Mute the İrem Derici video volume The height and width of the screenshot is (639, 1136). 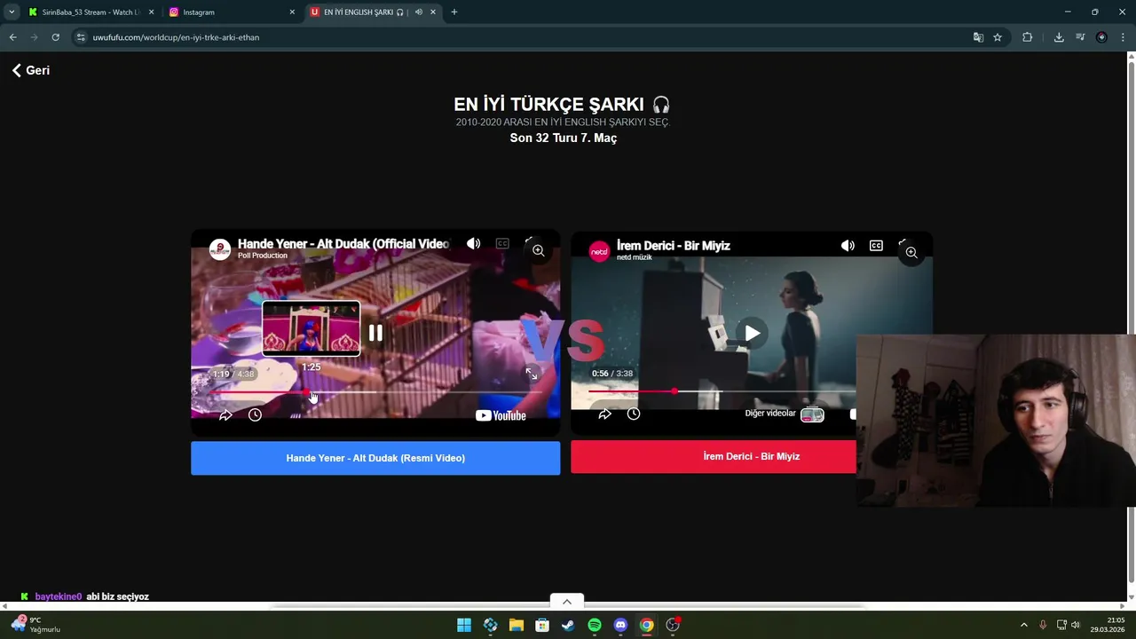point(848,245)
